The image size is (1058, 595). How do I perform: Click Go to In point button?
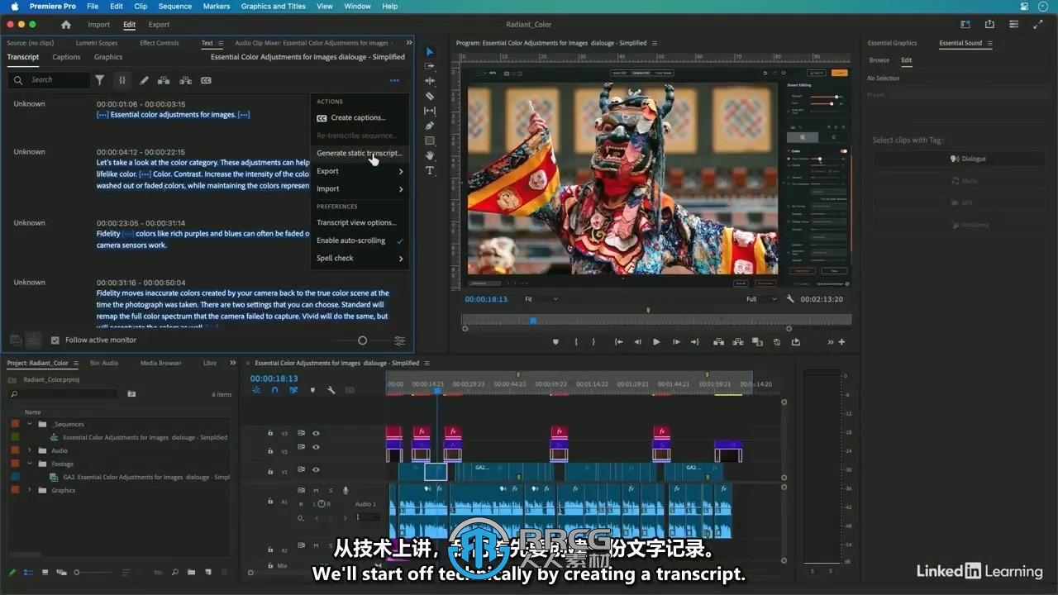[x=618, y=342]
